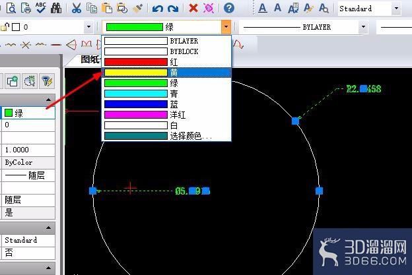Choose 黄 (yellow) highlighted color option
The width and height of the screenshot is (412, 275).
click(166, 73)
